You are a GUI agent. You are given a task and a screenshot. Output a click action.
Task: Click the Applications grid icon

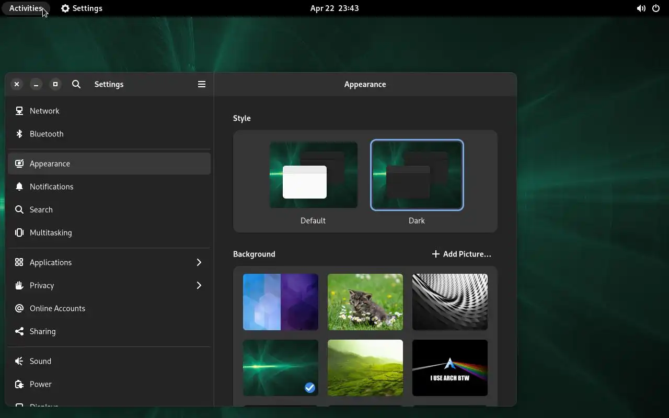[x=19, y=262]
